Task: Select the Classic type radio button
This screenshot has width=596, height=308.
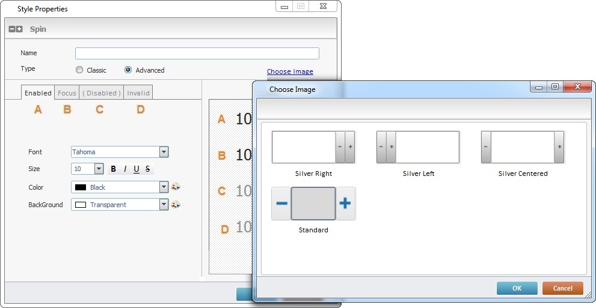Action: click(x=79, y=70)
